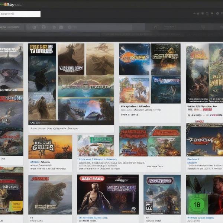
Task: Focus the white search box in the header
Action: click(x=20, y=14)
